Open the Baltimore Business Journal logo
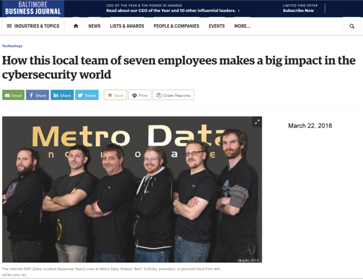Viewport: 363px width, 279px height. pyautogui.click(x=33, y=8)
